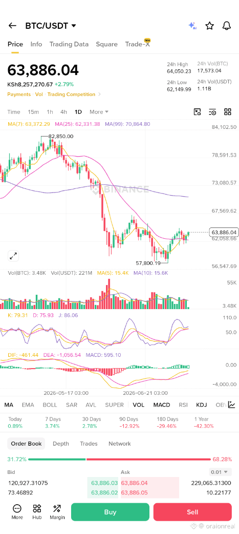Click the MA(99) 70,864.80 legend
The width and height of the screenshot is (239, 534).
coord(127,124)
